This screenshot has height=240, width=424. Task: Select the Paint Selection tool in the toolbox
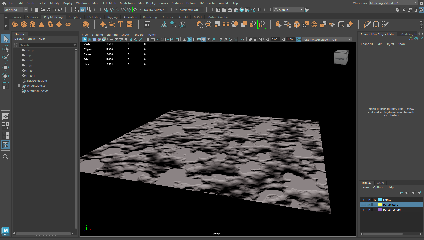[6, 58]
